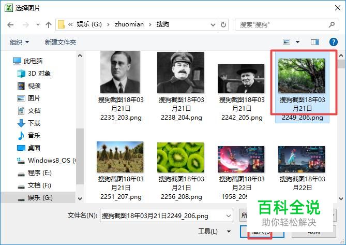Image resolution: width=346 pixels, height=245 pixels.
Task: Open 文档 library in the sidebar
Action: point(28,110)
